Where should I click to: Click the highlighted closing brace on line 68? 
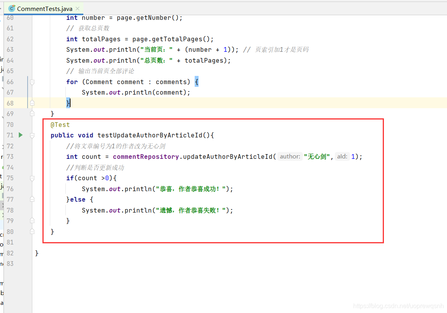[68, 103]
